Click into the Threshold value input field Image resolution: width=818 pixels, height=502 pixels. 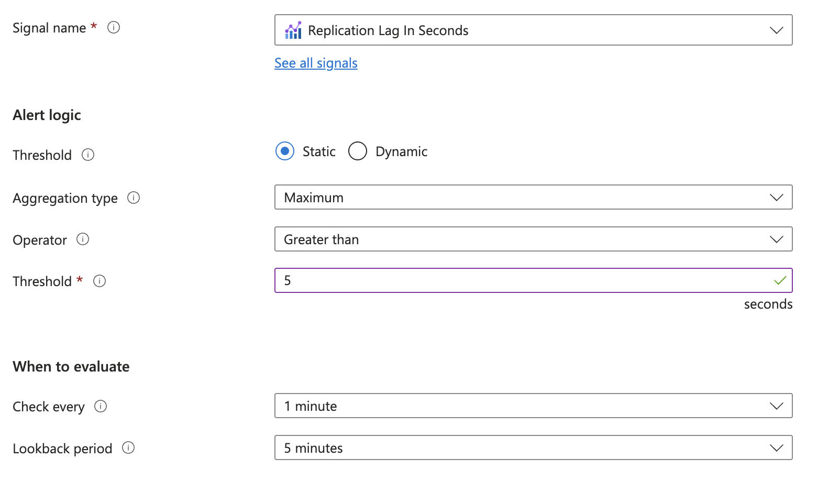[524, 281]
